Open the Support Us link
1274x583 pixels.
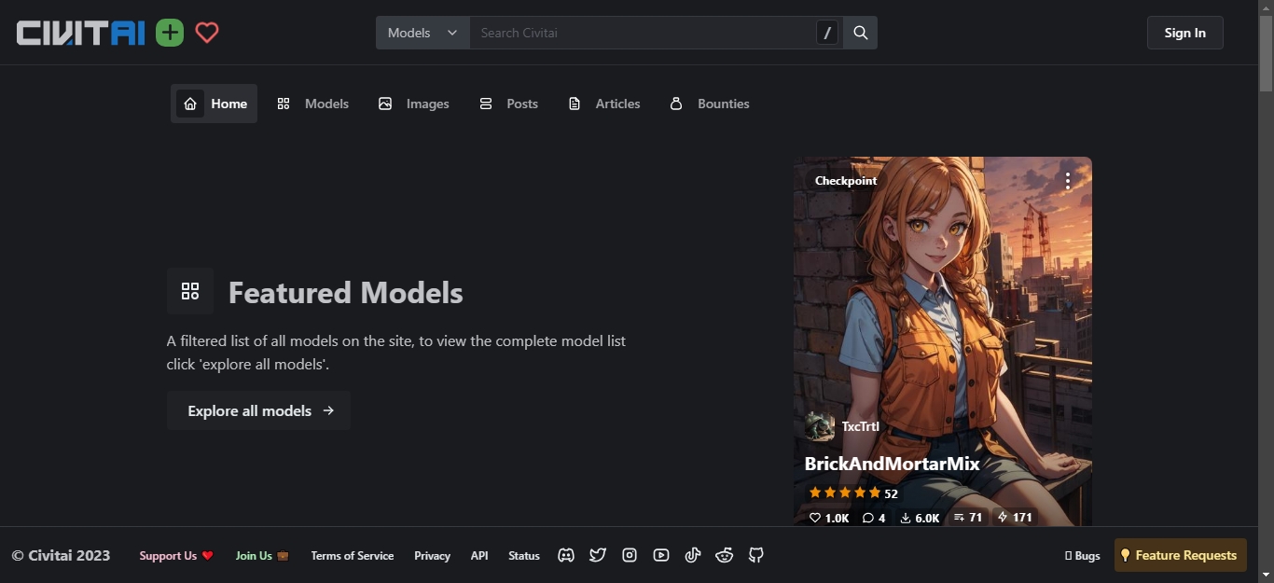(176, 555)
